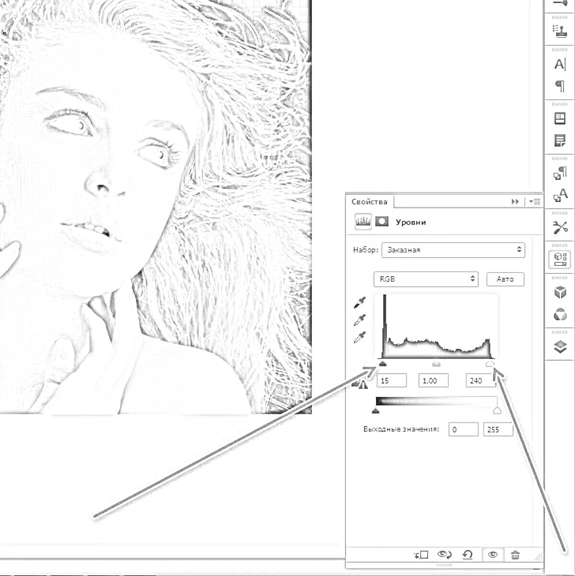Click the Авто button
This screenshot has height=576, width=575.
[x=505, y=279]
